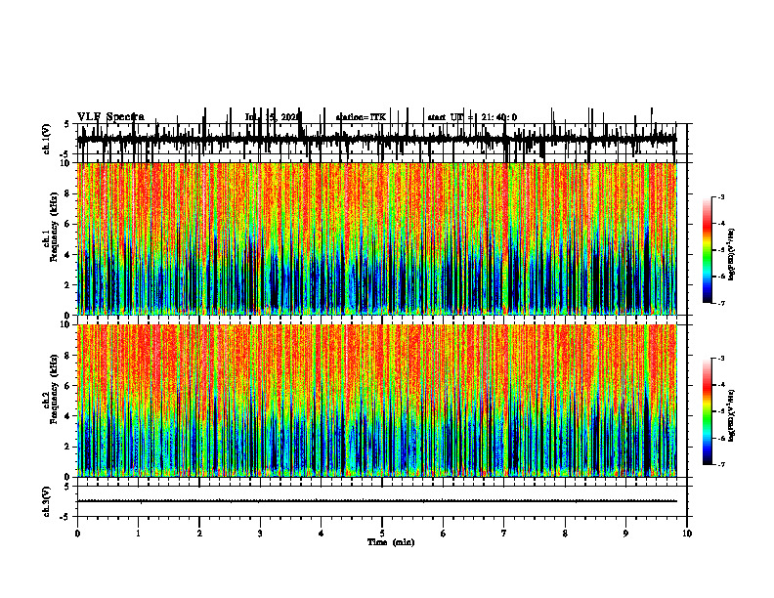Viewport: 774px width, 598px height.
Task: Click inside the ch.1 spectrogram plot
Action: click(x=377, y=238)
